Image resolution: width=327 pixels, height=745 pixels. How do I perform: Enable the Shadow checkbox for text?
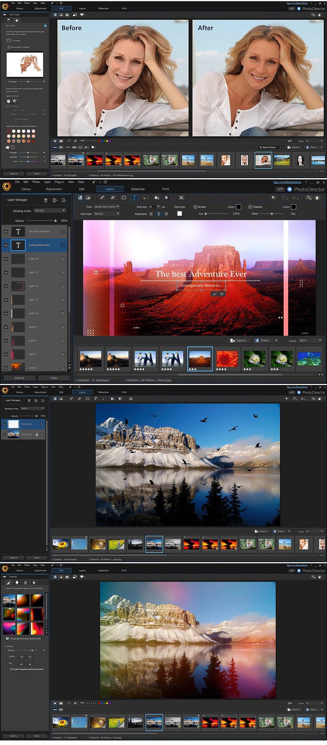(x=250, y=207)
